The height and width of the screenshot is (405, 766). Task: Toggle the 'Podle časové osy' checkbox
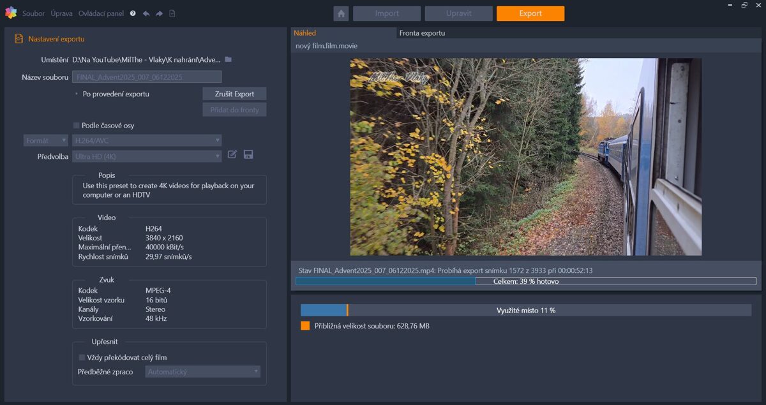click(77, 126)
